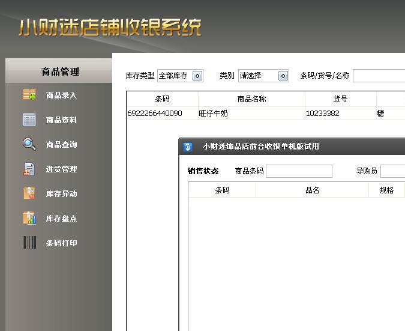The image size is (405, 331).
Task: Click the 条码打印 barcode icon
Action: click(x=29, y=243)
